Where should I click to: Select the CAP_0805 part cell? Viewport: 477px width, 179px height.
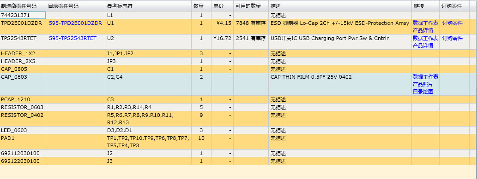pyautogui.click(x=23, y=69)
